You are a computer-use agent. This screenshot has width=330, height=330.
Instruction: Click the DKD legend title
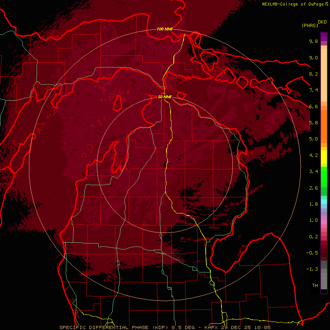322,22
